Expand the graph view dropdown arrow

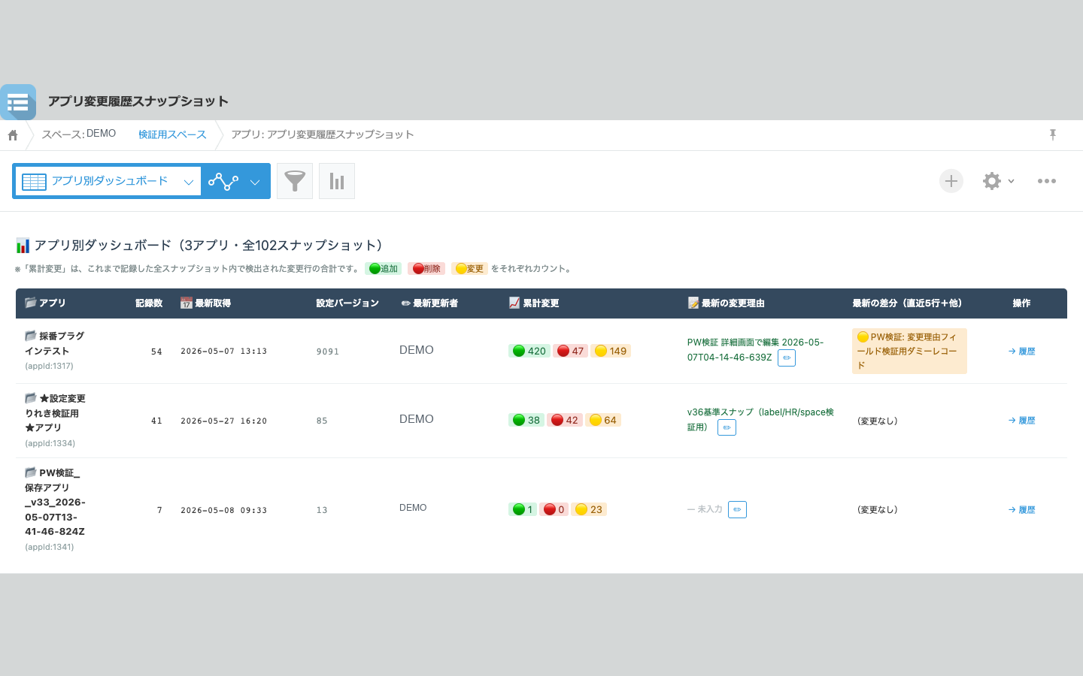(x=255, y=182)
